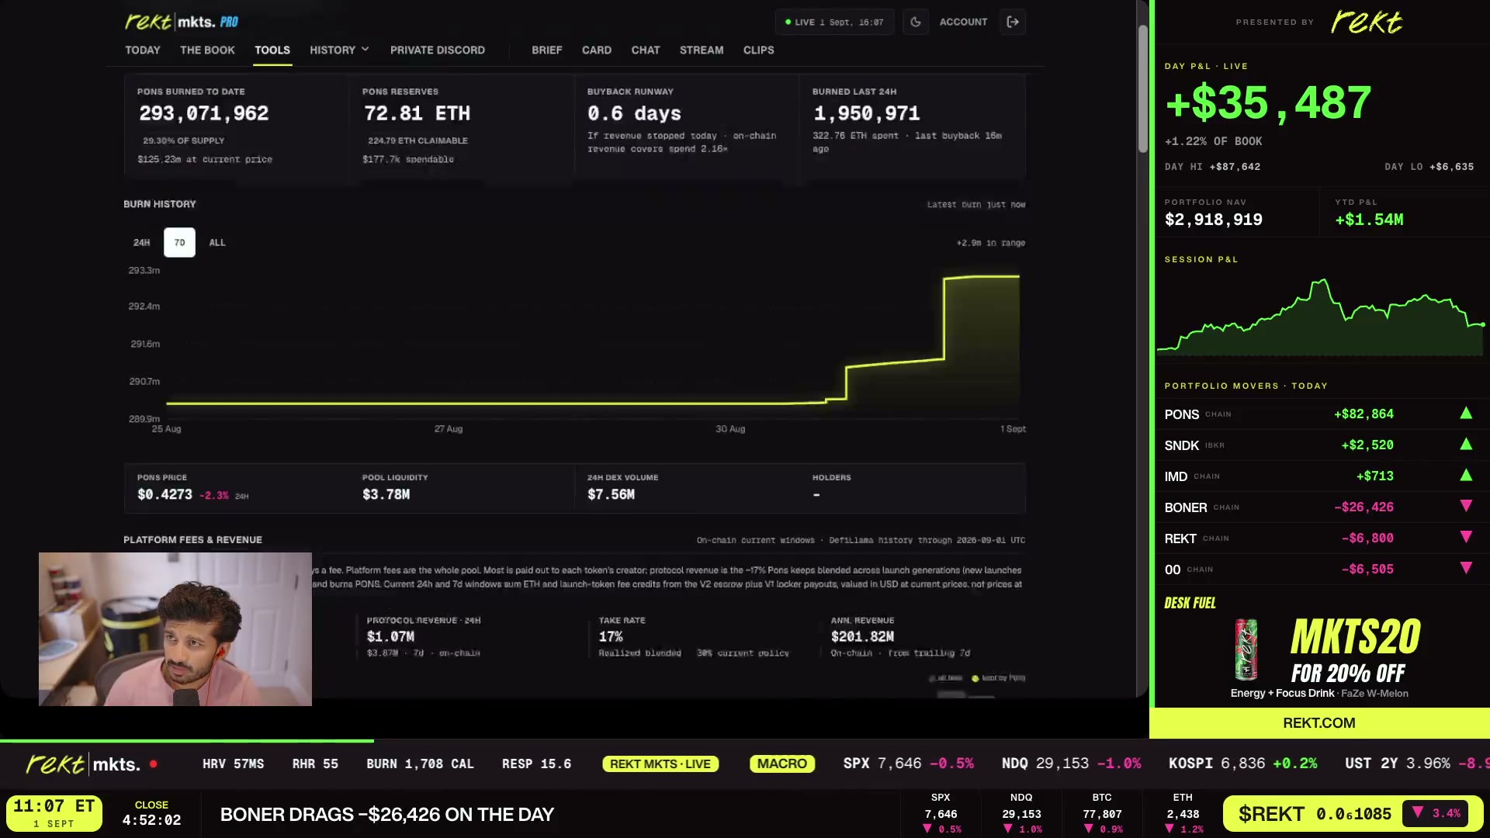Click the webcam video thumbnail
1490x838 pixels.
[175, 629]
